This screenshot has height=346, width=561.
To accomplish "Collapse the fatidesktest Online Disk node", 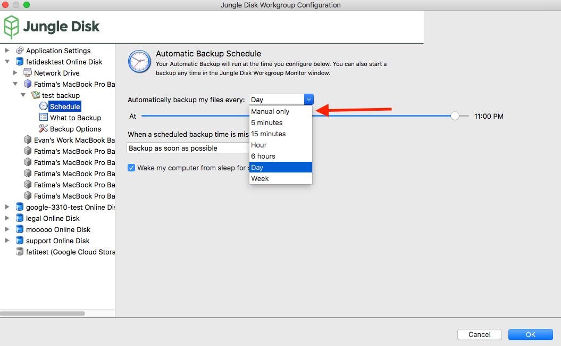I will pyautogui.click(x=7, y=62).
